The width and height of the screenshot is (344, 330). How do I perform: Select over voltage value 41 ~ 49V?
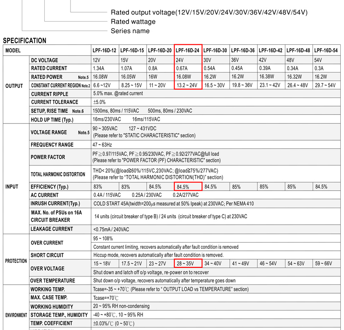[241, 264]
